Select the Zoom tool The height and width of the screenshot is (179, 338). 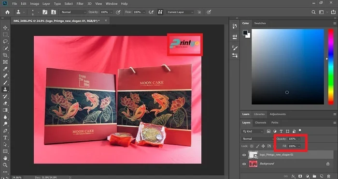click(5, 165)
